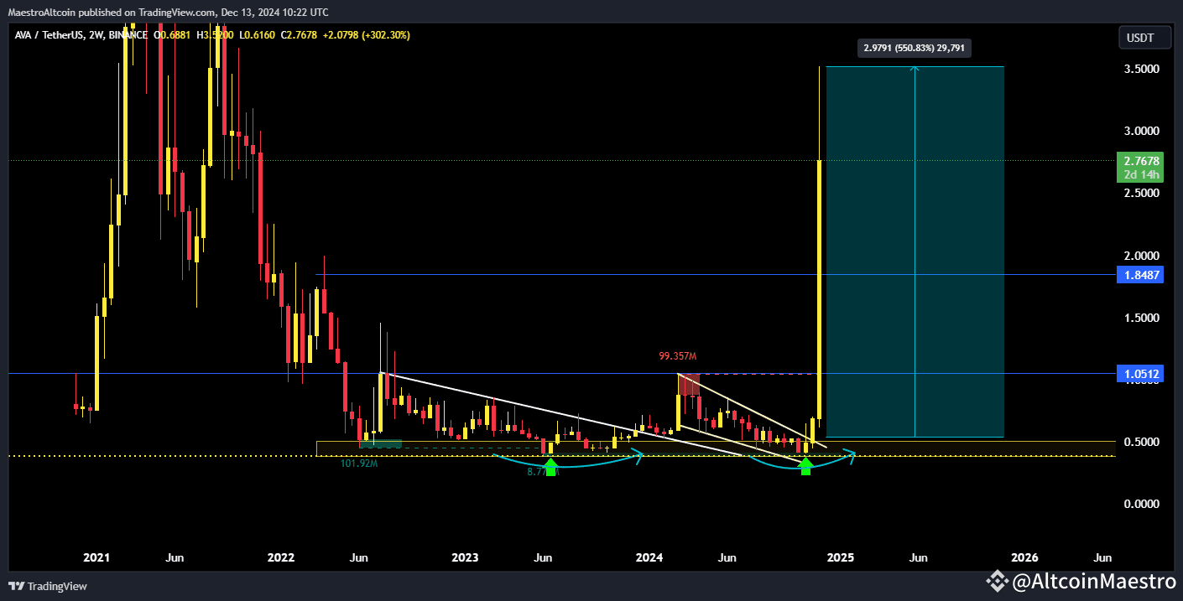Click the green up-arrow marker near late 2024
Image resolution: width=1183 pixels, height=601 pixels.
(805, 467)
